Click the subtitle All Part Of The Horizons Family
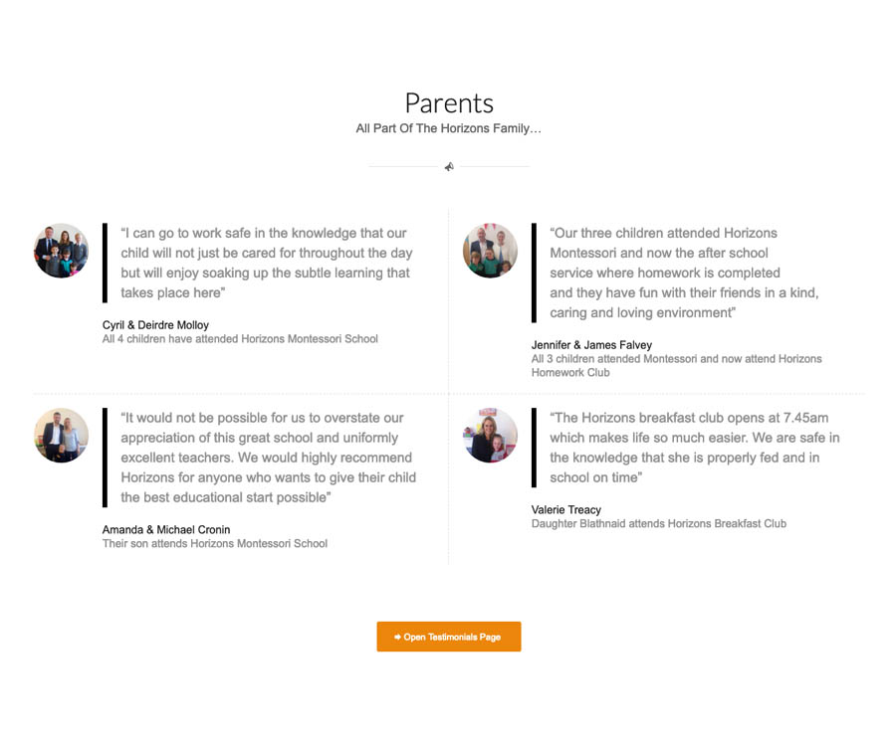Viewport: 896px width, 741px height. tap(449, 128)
